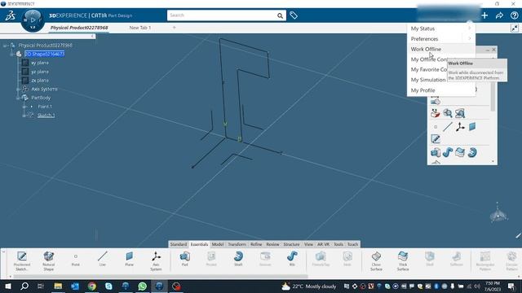Click the Share arrow icon in top bar
The height and width of the screenshot is (293, 522).
499,15
